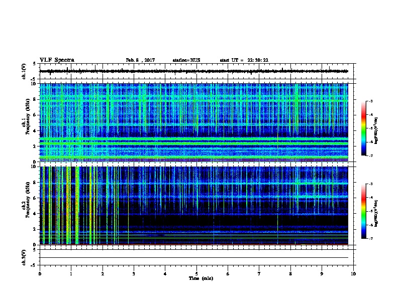398x307 pixels.
Task: Click the ch.1 spectrogram color scale bar
Action: tap(363, 128)
